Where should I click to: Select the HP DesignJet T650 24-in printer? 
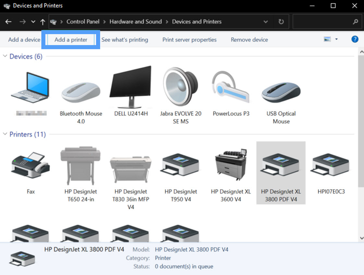pos(80,166)
